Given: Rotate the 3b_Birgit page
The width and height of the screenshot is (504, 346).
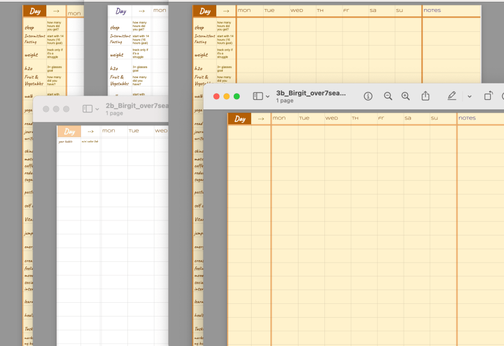Looking at the screenshot, I should coord(488,96).
